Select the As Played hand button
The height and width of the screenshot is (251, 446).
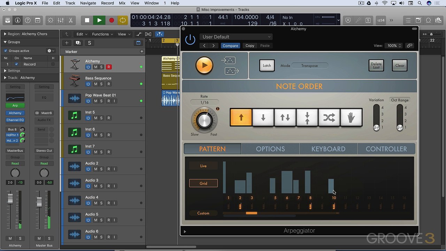[x=351, y=117]
